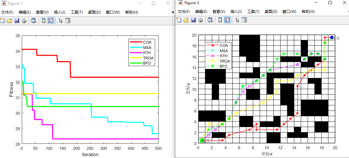Click COA entry in Figure 1 legend
The height and width of the screenshot is (158, 349).
tap(147, 42)
